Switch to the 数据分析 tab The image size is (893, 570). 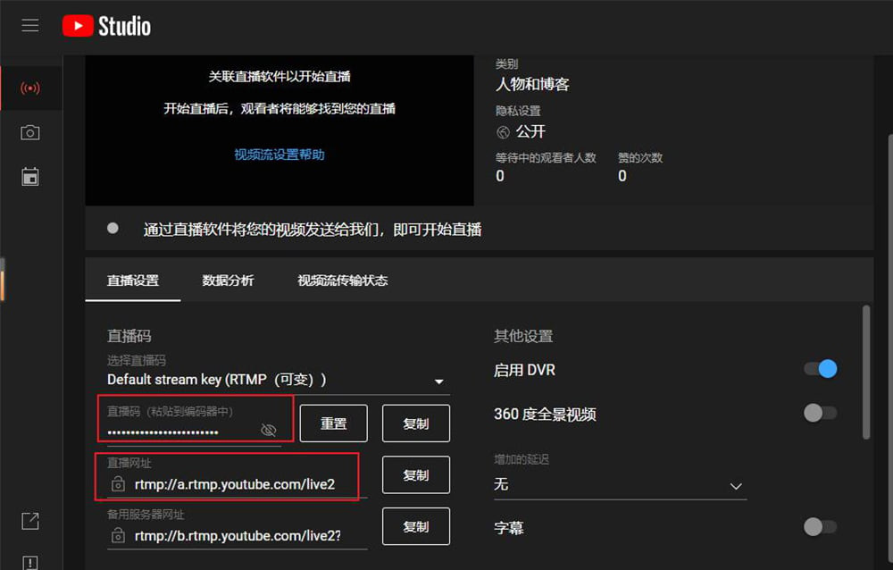pos(228,281)
